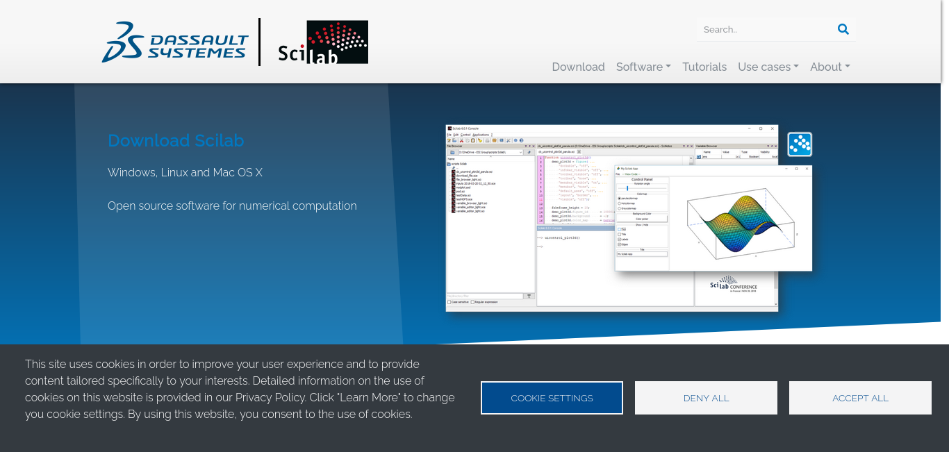Image resolution: width=949 pixels, height=452 pixels.
Task: Click the Dassault Systemes logo
Action: coord(175,42)
